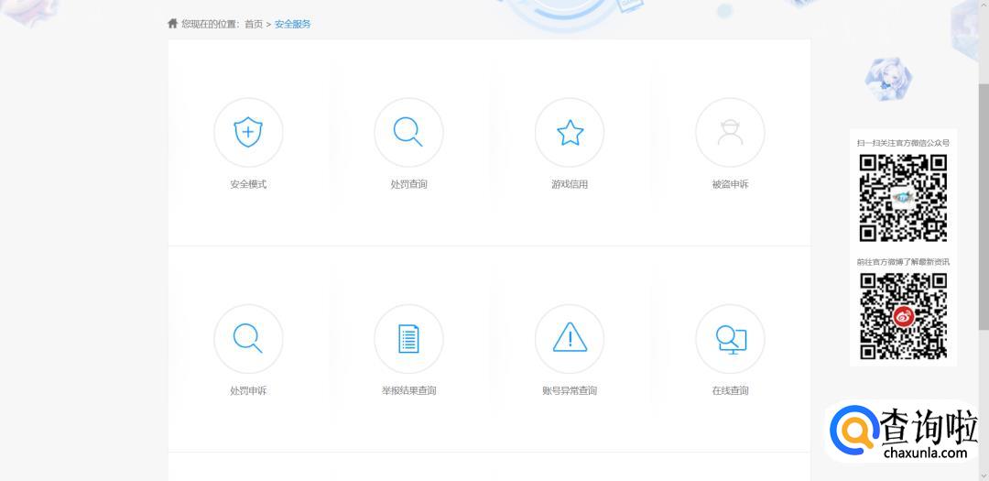989x481 pixels.
Task: Click the 前往官方微博了解最新资讯 text
Action: click(x=903, y=261)
